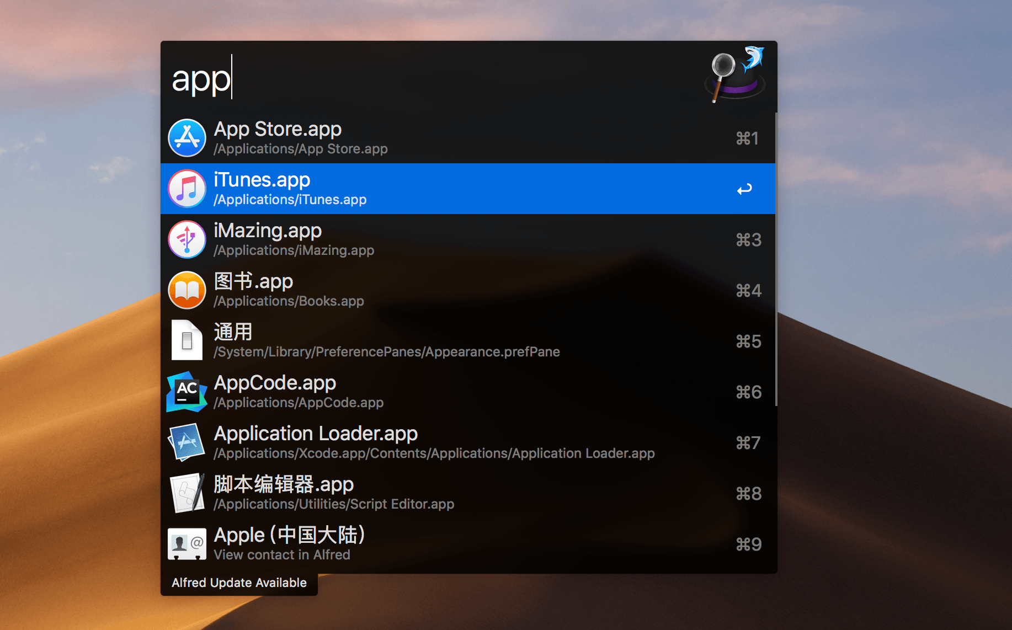Select the iMazing.app result title
Screen dimensions: 1012x630
click(x=268, y=231)
